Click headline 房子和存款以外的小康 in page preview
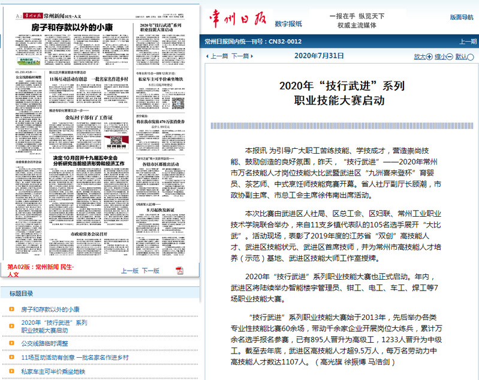 point(72,28)
